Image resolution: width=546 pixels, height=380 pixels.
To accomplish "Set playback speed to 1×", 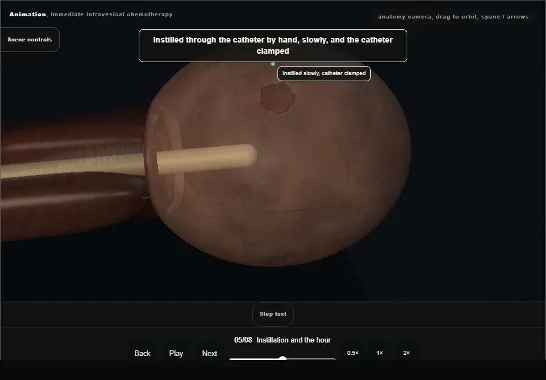I will [379, 353].
